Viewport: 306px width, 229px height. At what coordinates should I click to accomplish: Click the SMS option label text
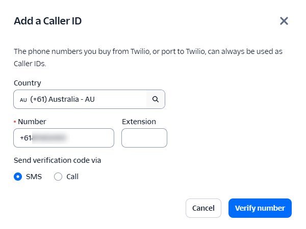coord(34,177)
